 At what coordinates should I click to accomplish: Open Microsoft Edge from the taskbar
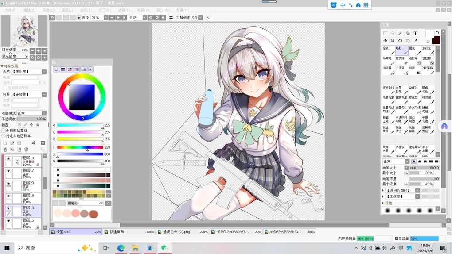point(121,248)
